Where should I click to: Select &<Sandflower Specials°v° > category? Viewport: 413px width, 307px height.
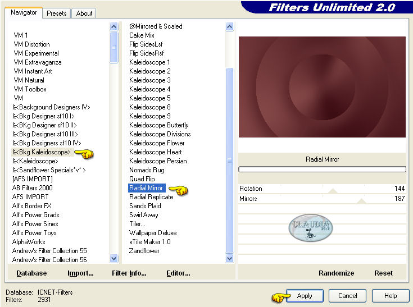coord(49,170)
